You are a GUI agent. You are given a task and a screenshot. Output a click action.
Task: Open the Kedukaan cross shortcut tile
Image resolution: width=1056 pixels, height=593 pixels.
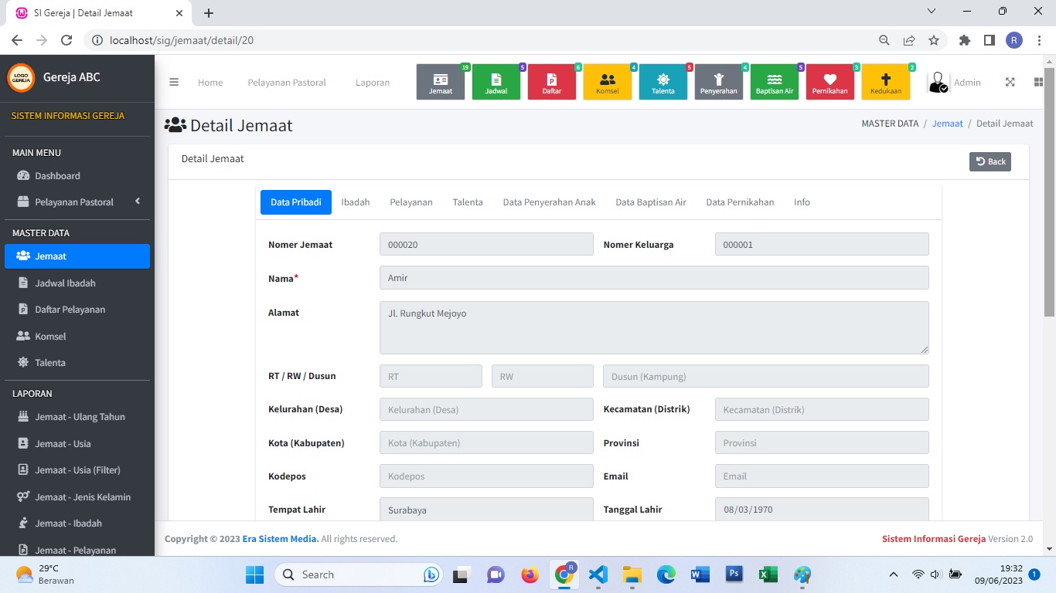(886, 83)
